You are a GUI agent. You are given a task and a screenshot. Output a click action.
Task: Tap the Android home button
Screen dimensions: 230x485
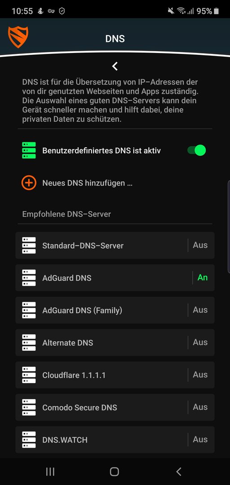coord(115,472)
